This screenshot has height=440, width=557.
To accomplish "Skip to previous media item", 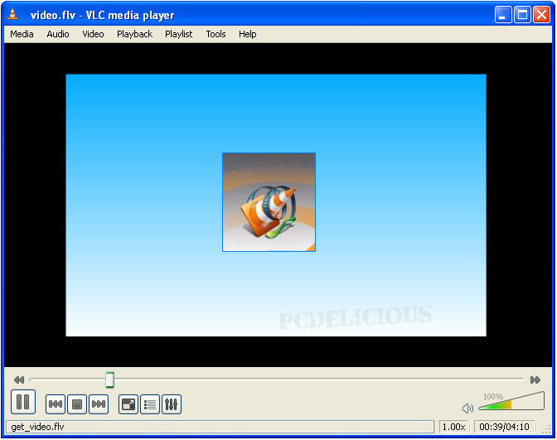I will (56, 404).
